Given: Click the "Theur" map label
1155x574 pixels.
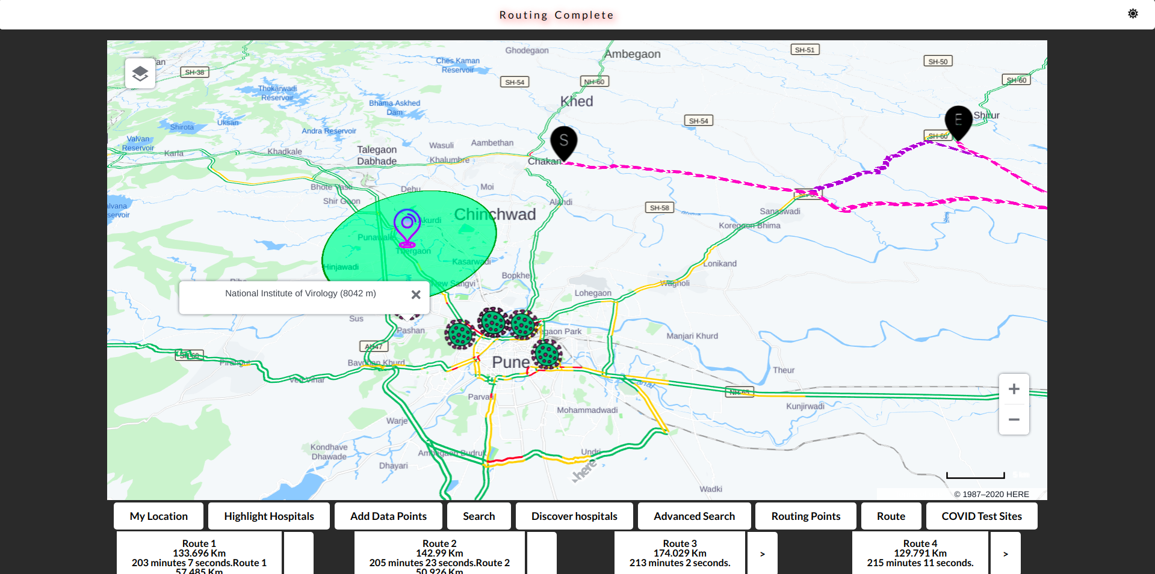Looking at the screenshot, I should tap(784, 370).
